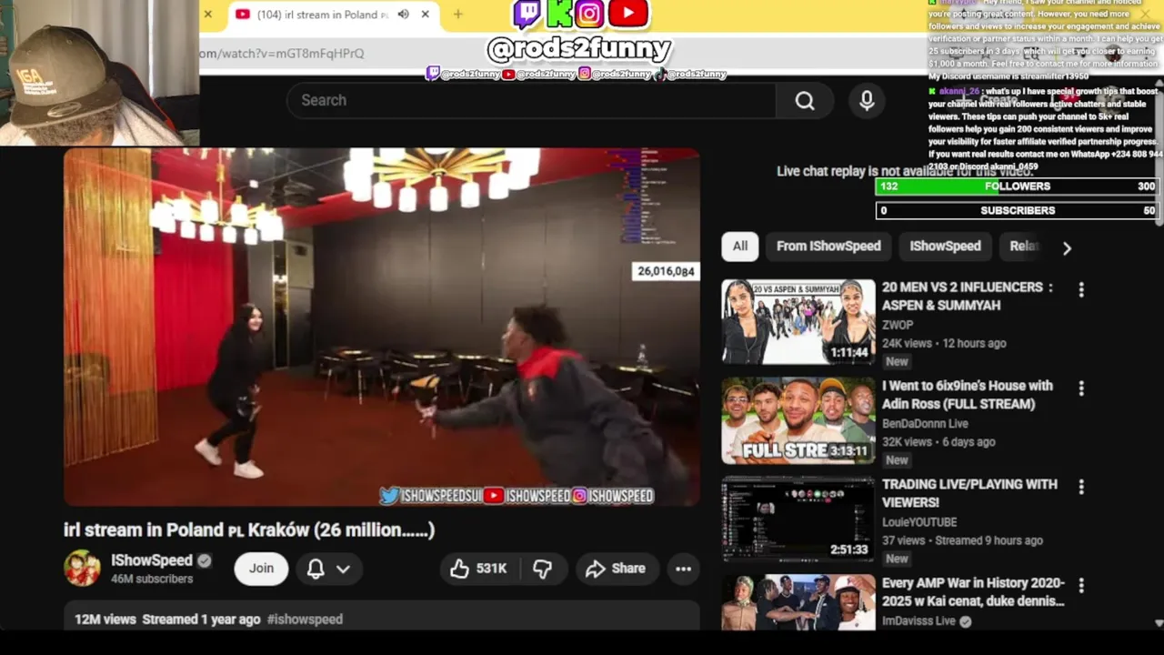Viewport: 1164px width, 655px height.
Task: Click YouTube logo in overlay banner
Action: click(627, 14)
